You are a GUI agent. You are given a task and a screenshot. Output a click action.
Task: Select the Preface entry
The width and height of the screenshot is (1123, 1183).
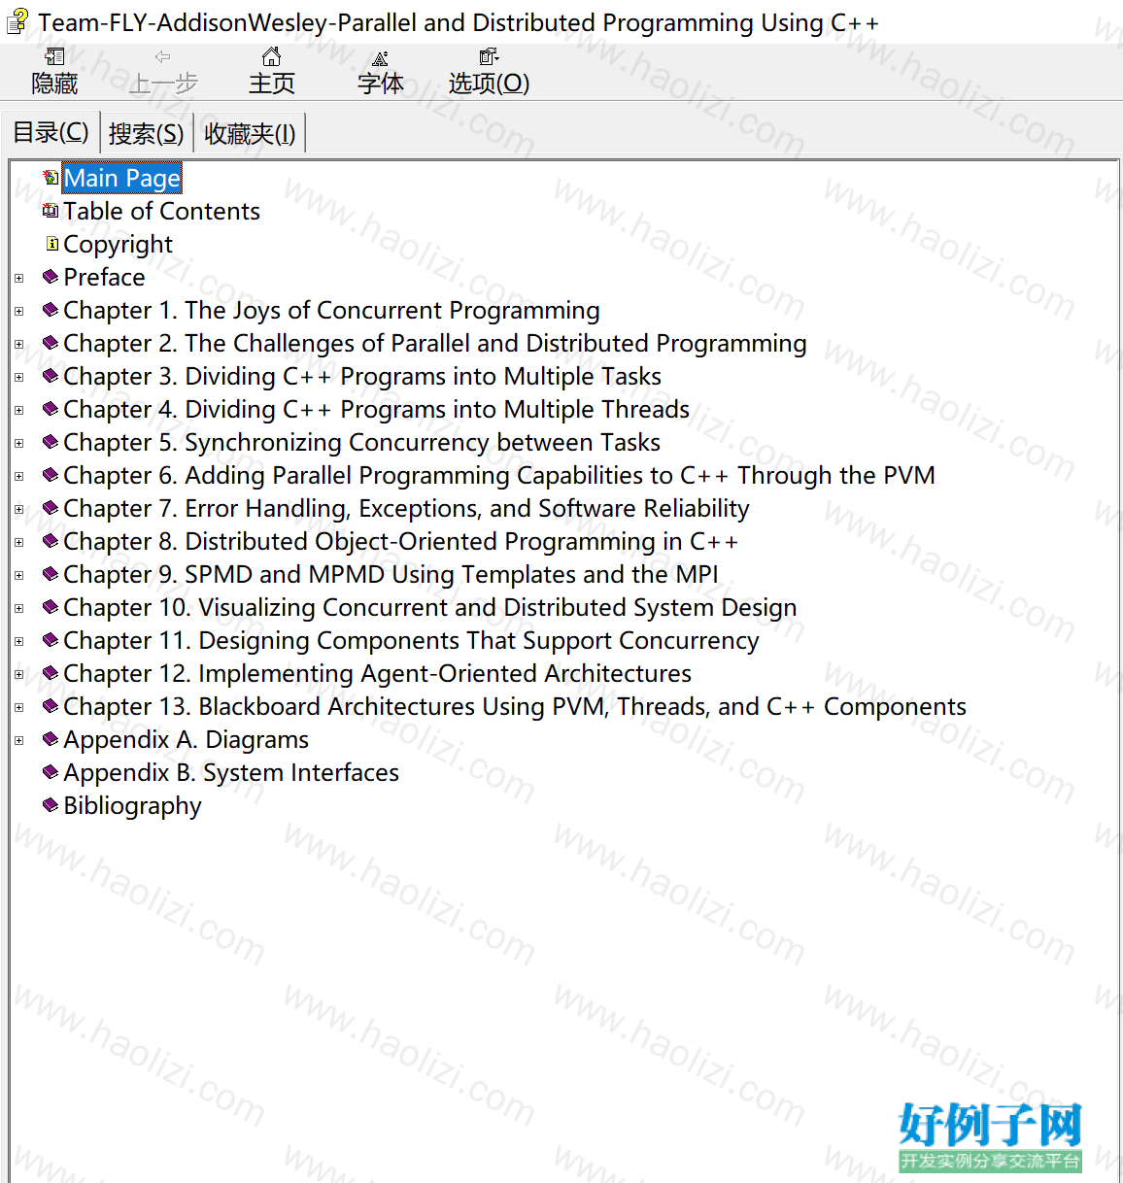point(104,277)
